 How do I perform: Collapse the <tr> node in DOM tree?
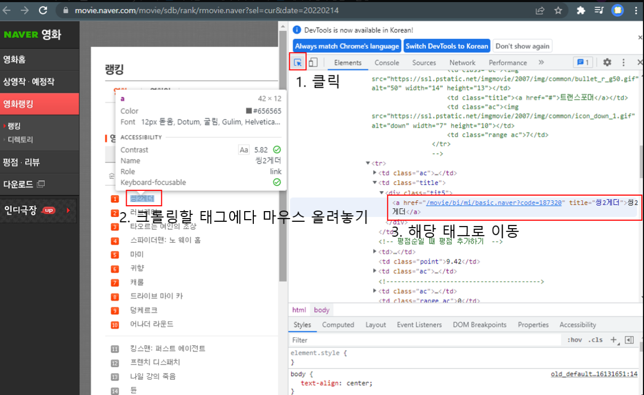pos(368,163)
